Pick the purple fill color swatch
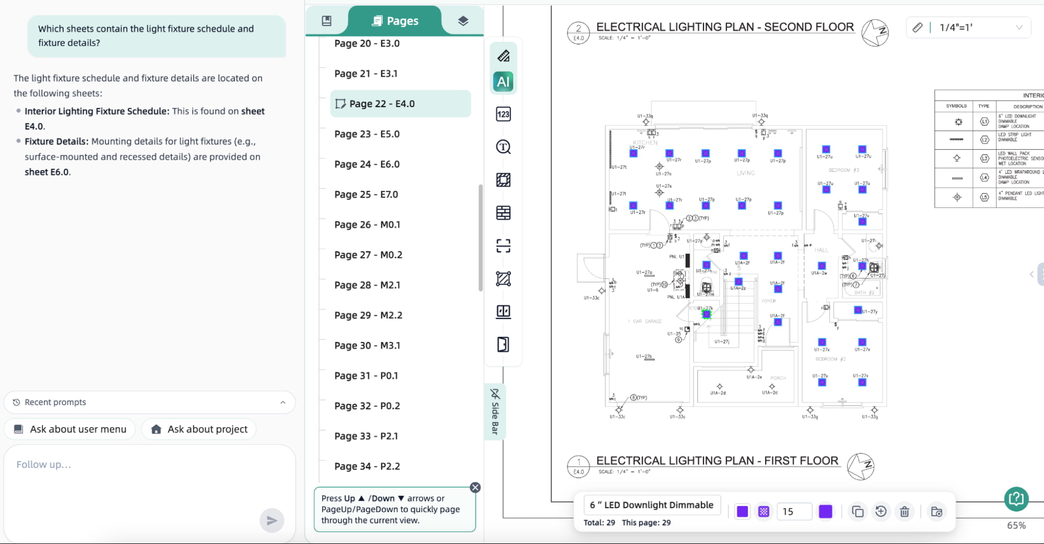The width and height of the screenshot is (1044, 544). tap(742, 512)
